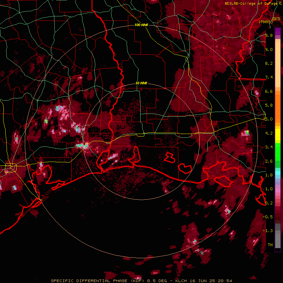Pick the pale peach band of the scale
Screen dimensions: 283x283
[x=278, y=65]
